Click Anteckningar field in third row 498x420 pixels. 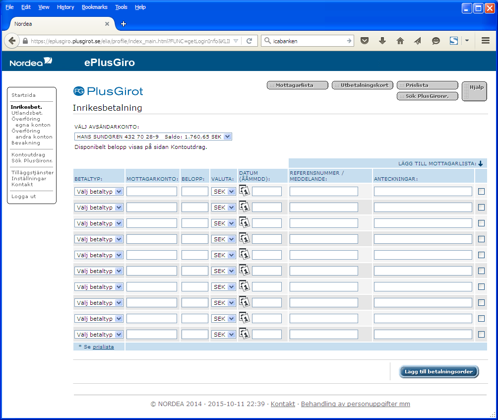tap(423, 223)
